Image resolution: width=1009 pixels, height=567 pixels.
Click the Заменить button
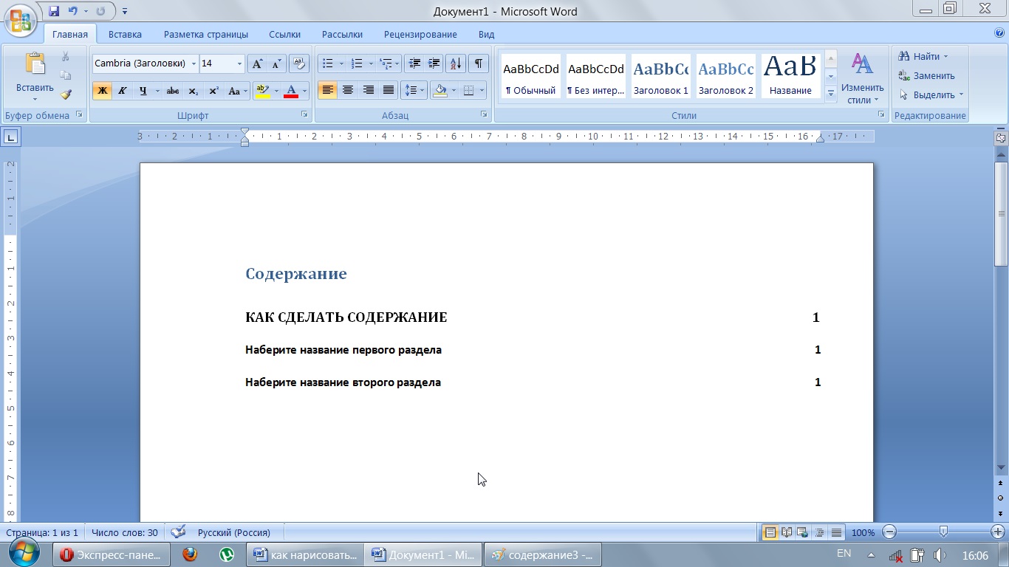coord(927,75)
